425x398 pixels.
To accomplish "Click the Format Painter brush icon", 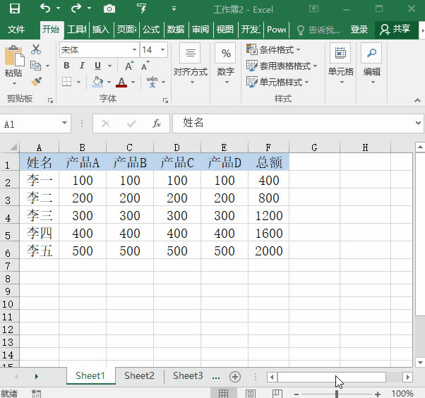I will click(x=37, y=81).
